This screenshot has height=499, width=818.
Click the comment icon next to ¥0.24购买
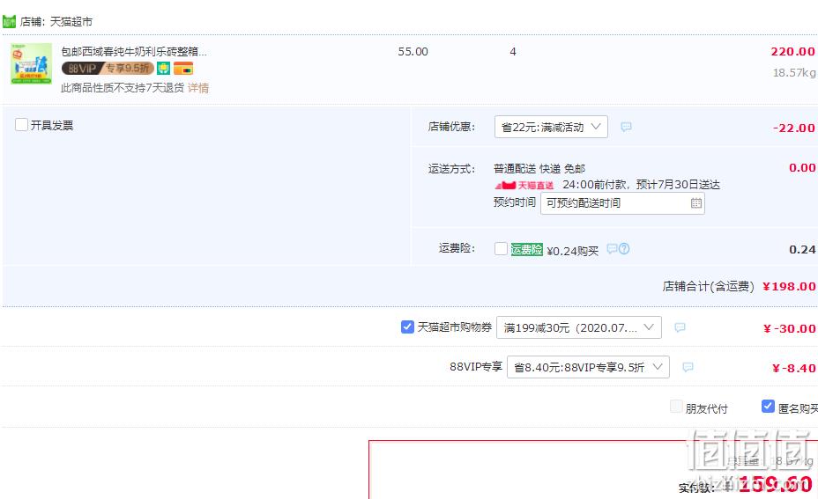pos(612,248)
